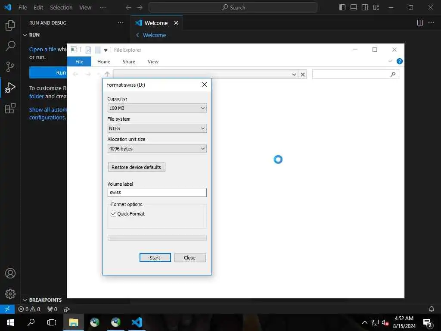This screenshot has height=331, width=441.
Task: Open the Share ribbon tab
Action: point(129,62)
